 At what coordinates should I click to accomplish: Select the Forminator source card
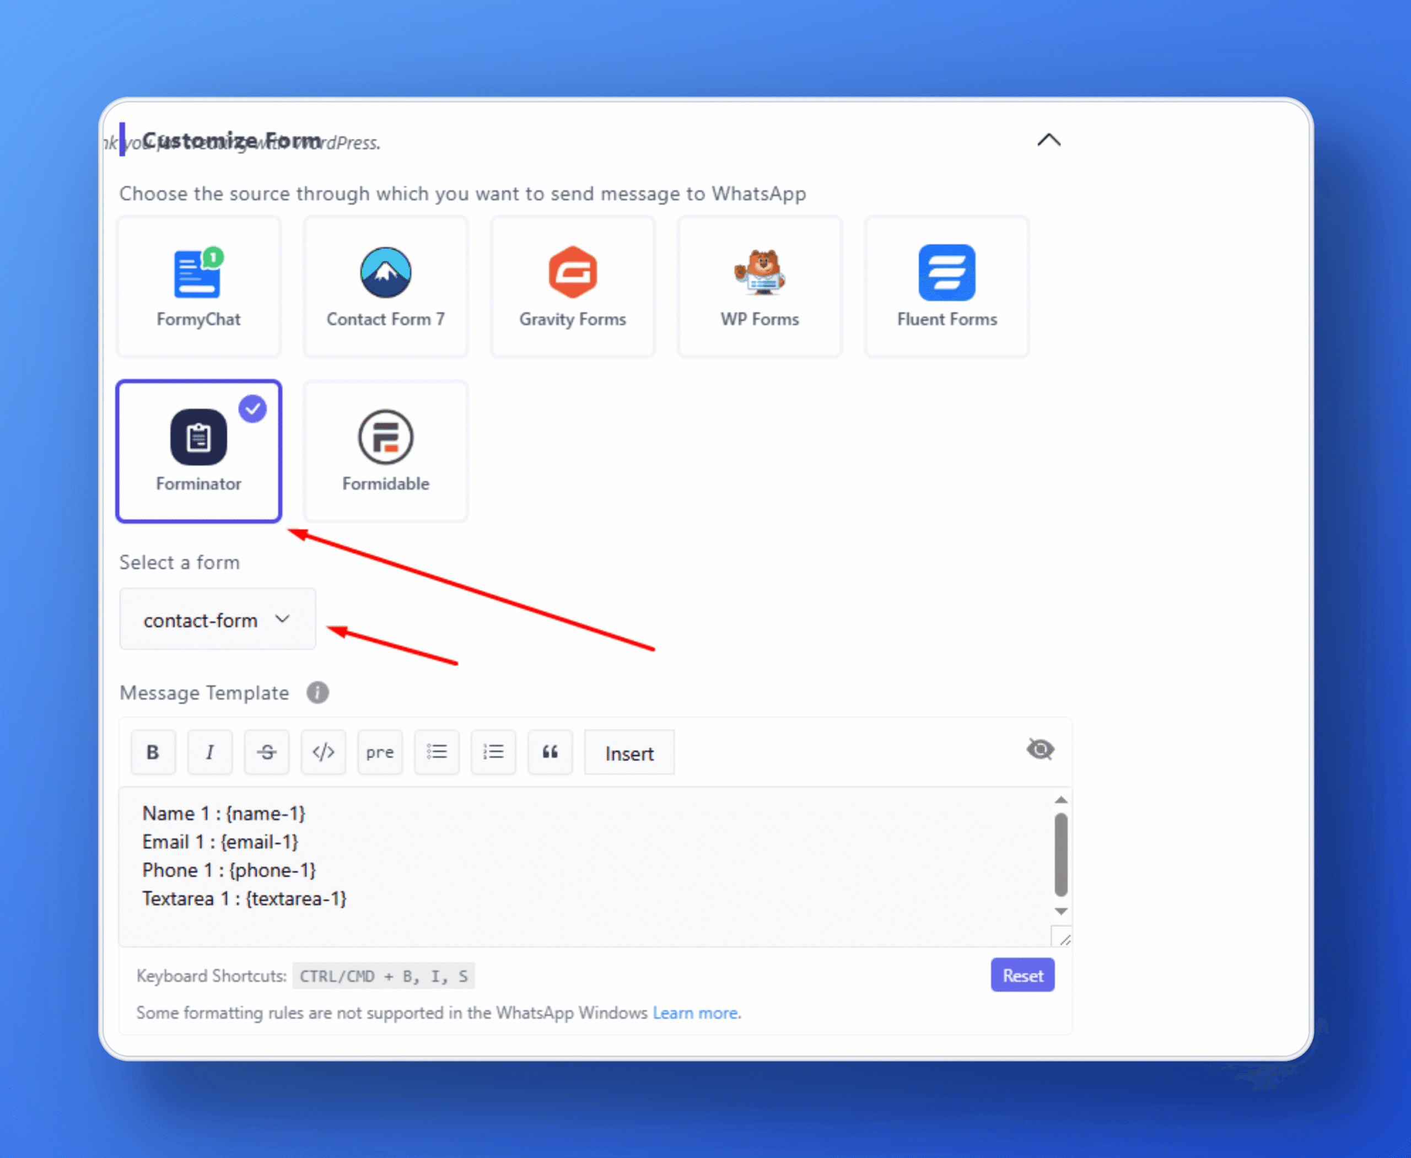(199, 451)
